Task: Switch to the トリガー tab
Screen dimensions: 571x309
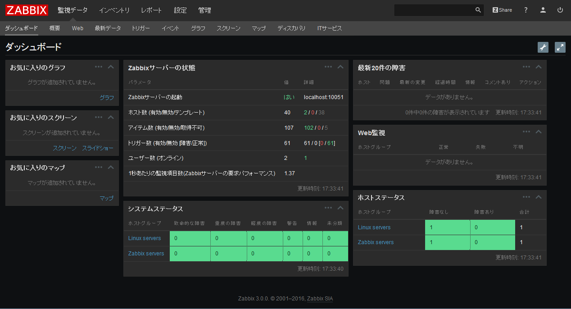Action: click(140, 28)
